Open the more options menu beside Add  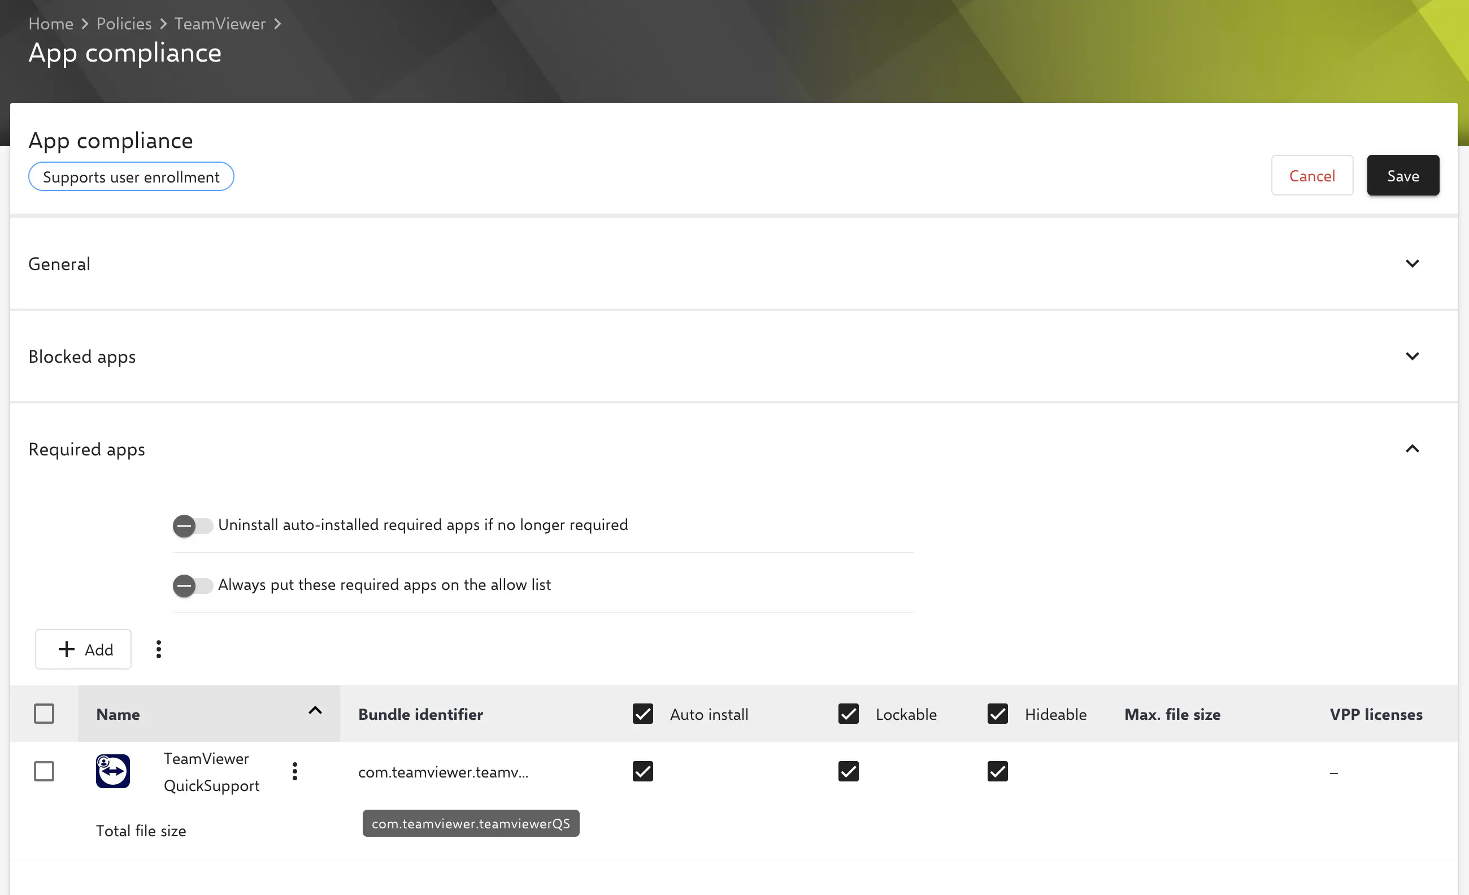click(158, 649)
